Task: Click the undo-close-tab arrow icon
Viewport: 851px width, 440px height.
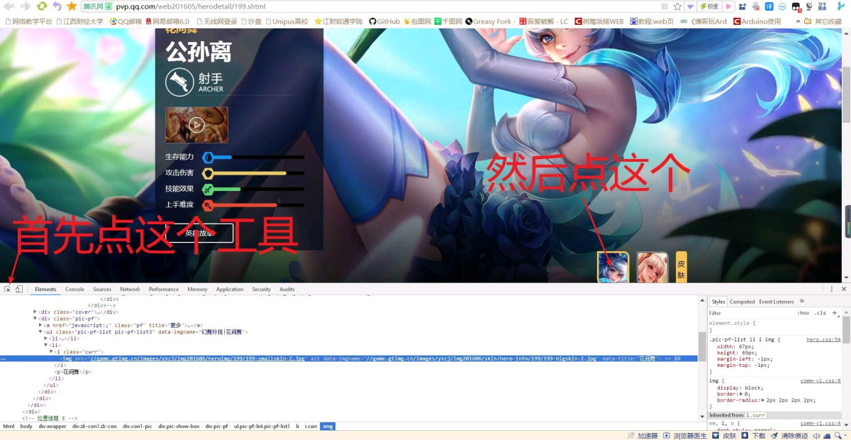Action: [x=57, y=6]
